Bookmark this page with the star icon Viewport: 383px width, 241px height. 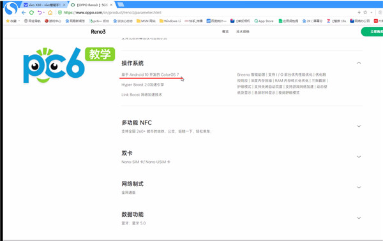coord(365,12)
